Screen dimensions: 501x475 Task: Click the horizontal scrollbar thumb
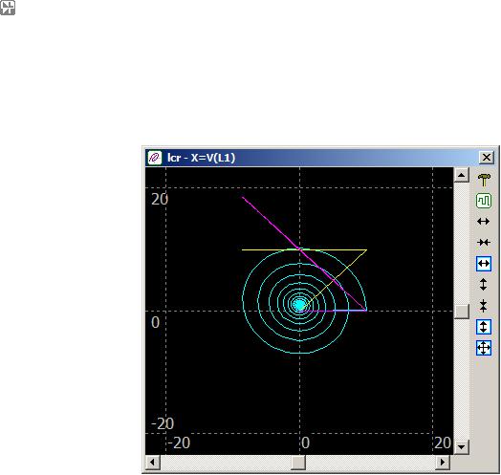[x=297, y=463]
